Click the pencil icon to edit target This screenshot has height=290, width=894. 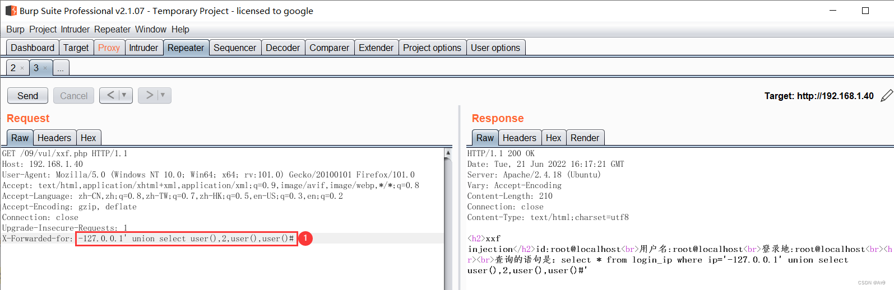tap(887, 96)
